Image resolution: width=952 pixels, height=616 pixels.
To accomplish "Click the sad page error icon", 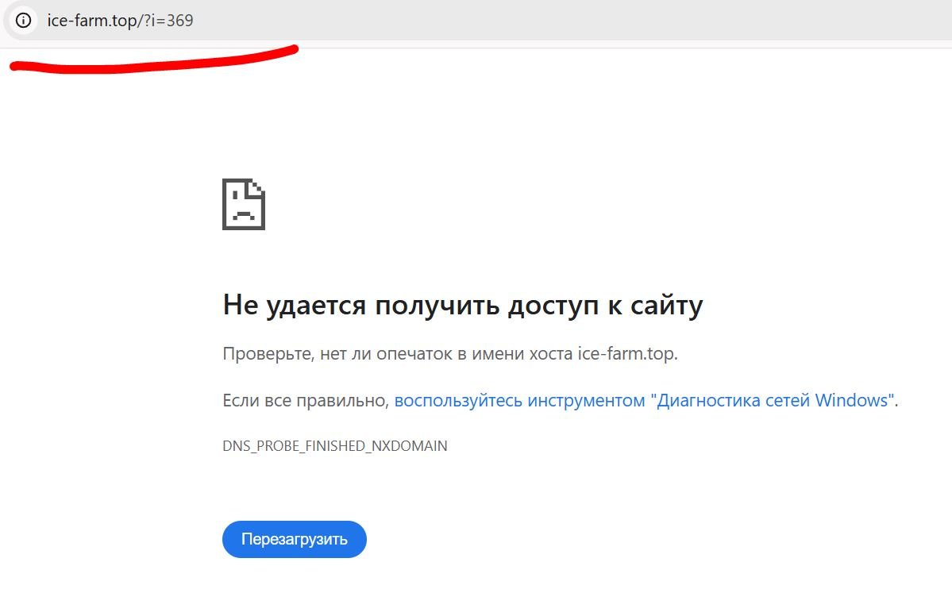I will click(243, 204).
